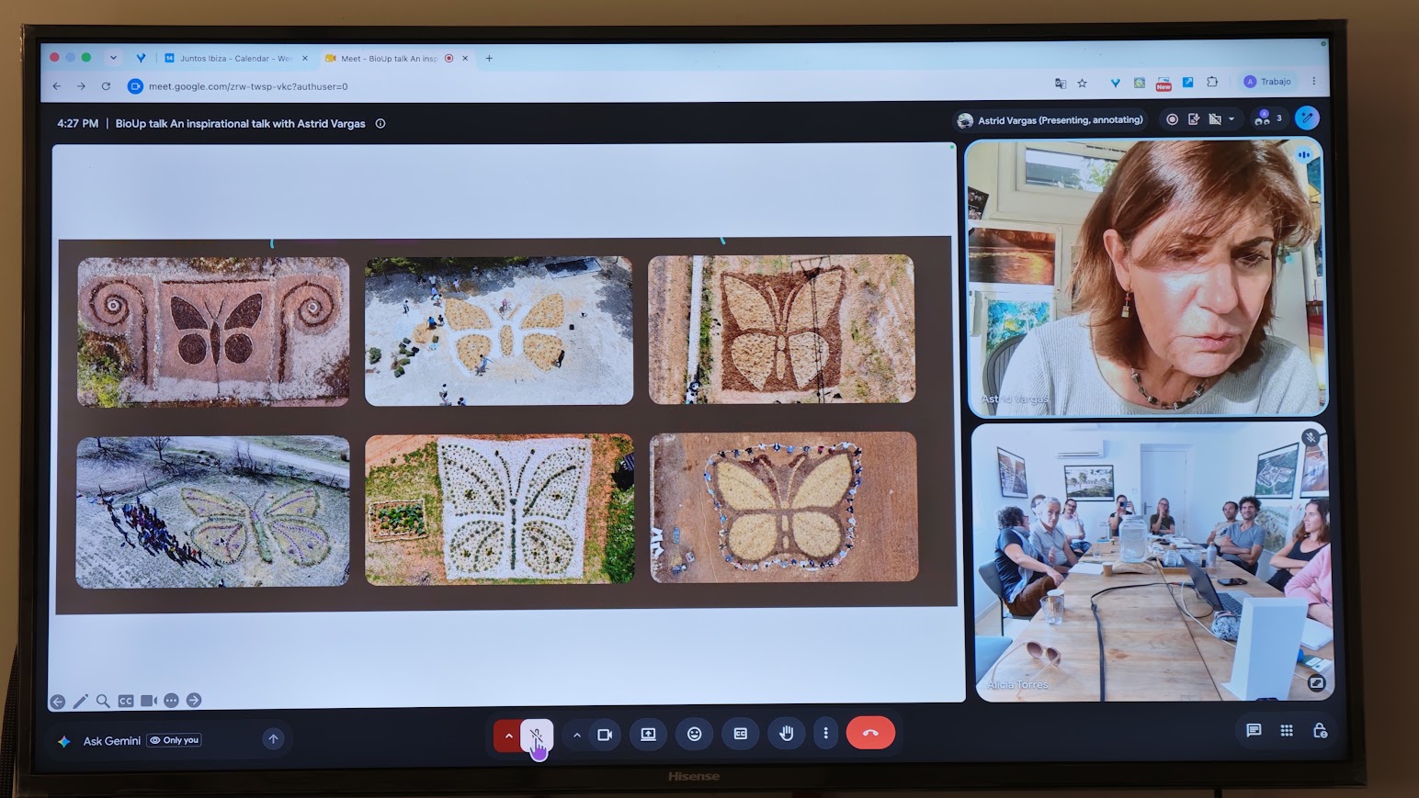Raise your hand in the meeting
The width and height of the screenshot is (1419, 798).
[787, 733]
